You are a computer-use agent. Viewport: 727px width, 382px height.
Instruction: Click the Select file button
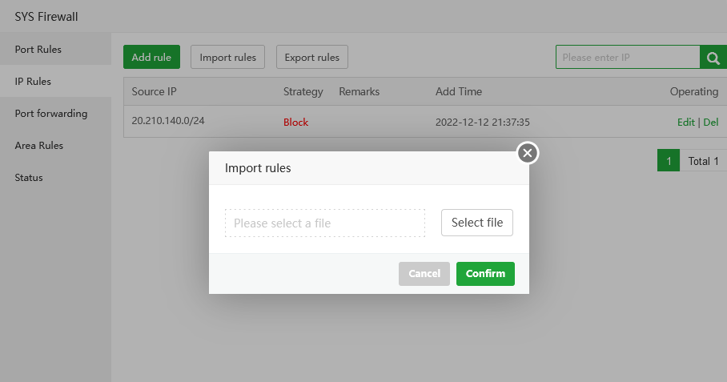477,223
